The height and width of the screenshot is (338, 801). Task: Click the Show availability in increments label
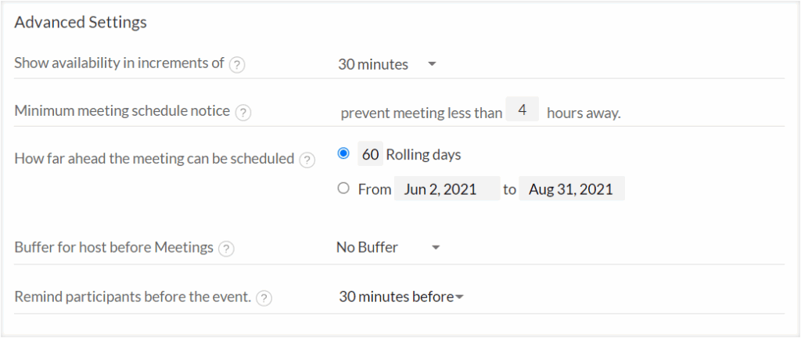[120, 63]
